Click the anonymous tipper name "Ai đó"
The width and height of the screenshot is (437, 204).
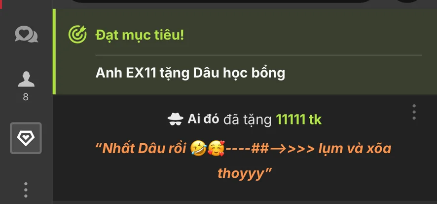pos(203,120)
